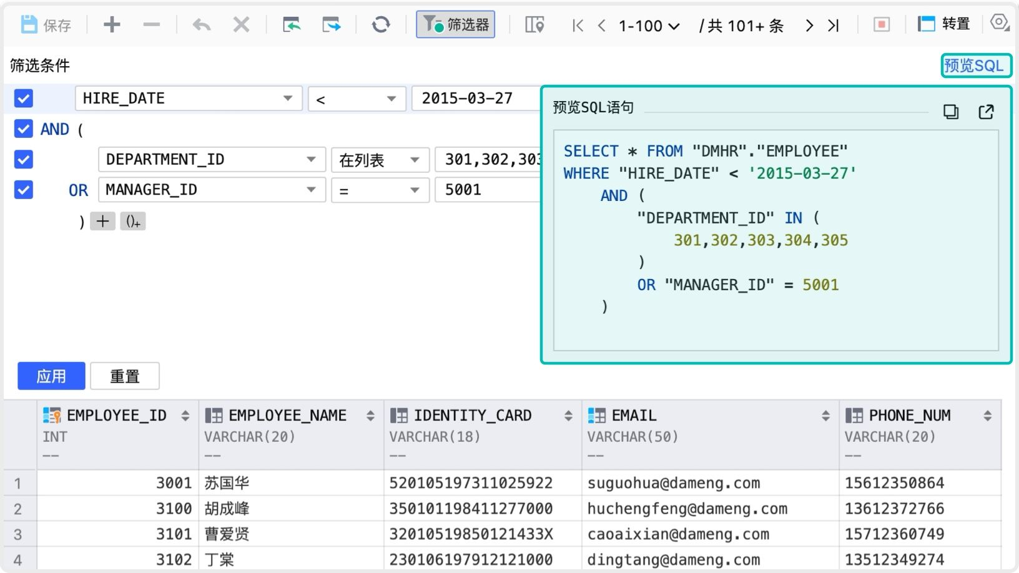The image size is (1019, 573).
Task: Click the 应用 apply button
Action: (51, 376)
